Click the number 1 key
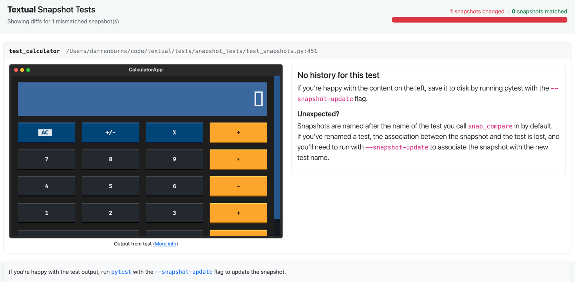575x286 pixels. (47, 213)
